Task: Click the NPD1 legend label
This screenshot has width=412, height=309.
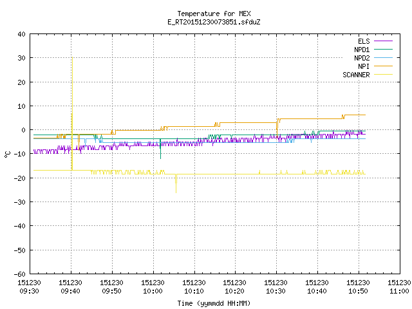Action: pyautogui.click(x=362, y=50)
